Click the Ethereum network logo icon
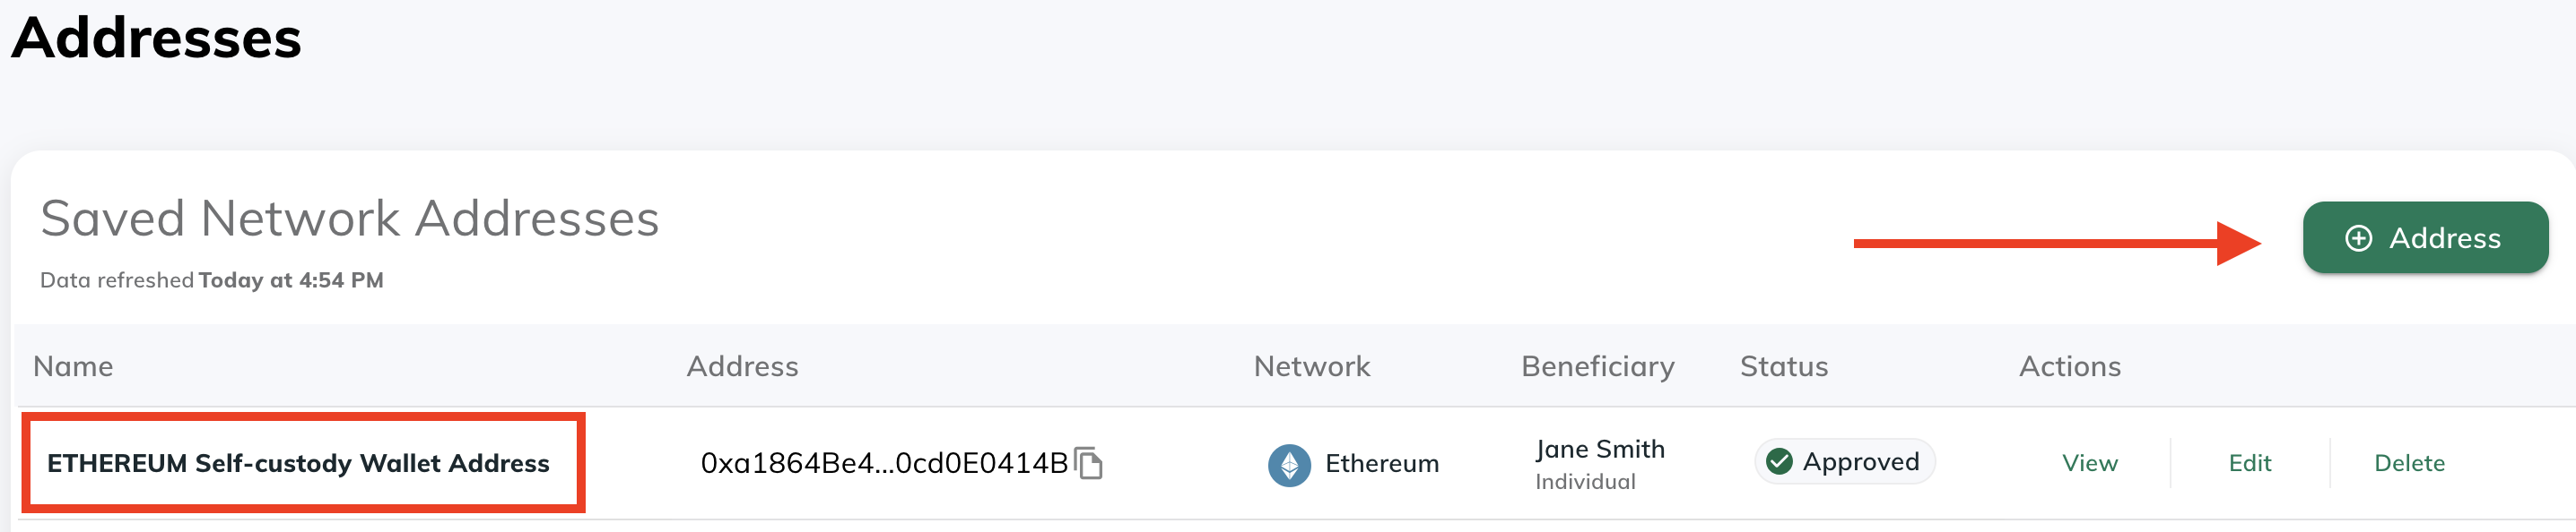2576x532 pixels. coord(1289,465)
